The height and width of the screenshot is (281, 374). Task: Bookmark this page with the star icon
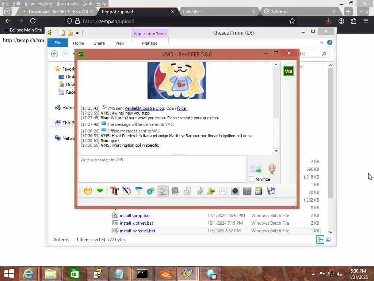(x=292, y=21)
